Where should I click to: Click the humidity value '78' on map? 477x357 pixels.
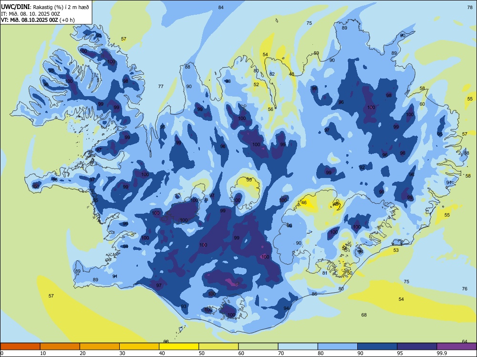tap(470, 7)
